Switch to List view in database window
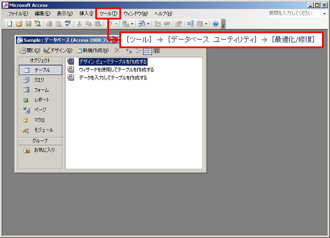Viewport: 330px width, 238px height. click(x=147, y=50)
